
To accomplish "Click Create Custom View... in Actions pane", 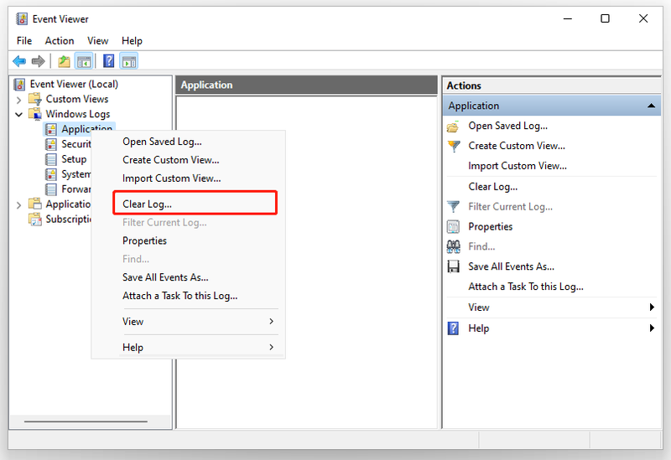I will click(x=517, y=146).
